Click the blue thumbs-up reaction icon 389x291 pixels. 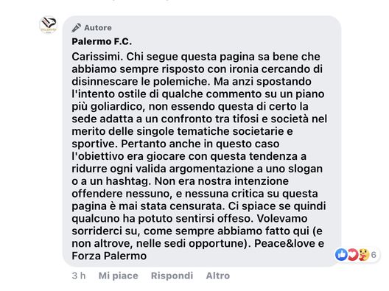pyautogui.click(x=341, y=254)
